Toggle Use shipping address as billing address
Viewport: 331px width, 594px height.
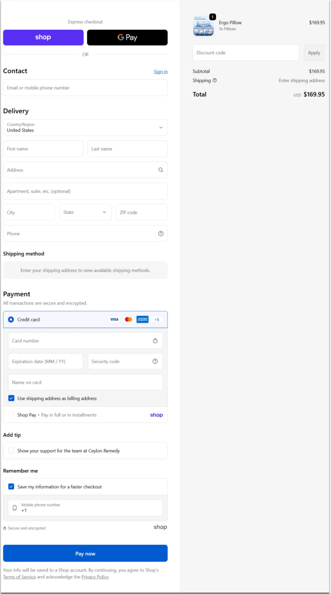pos(11,398)
